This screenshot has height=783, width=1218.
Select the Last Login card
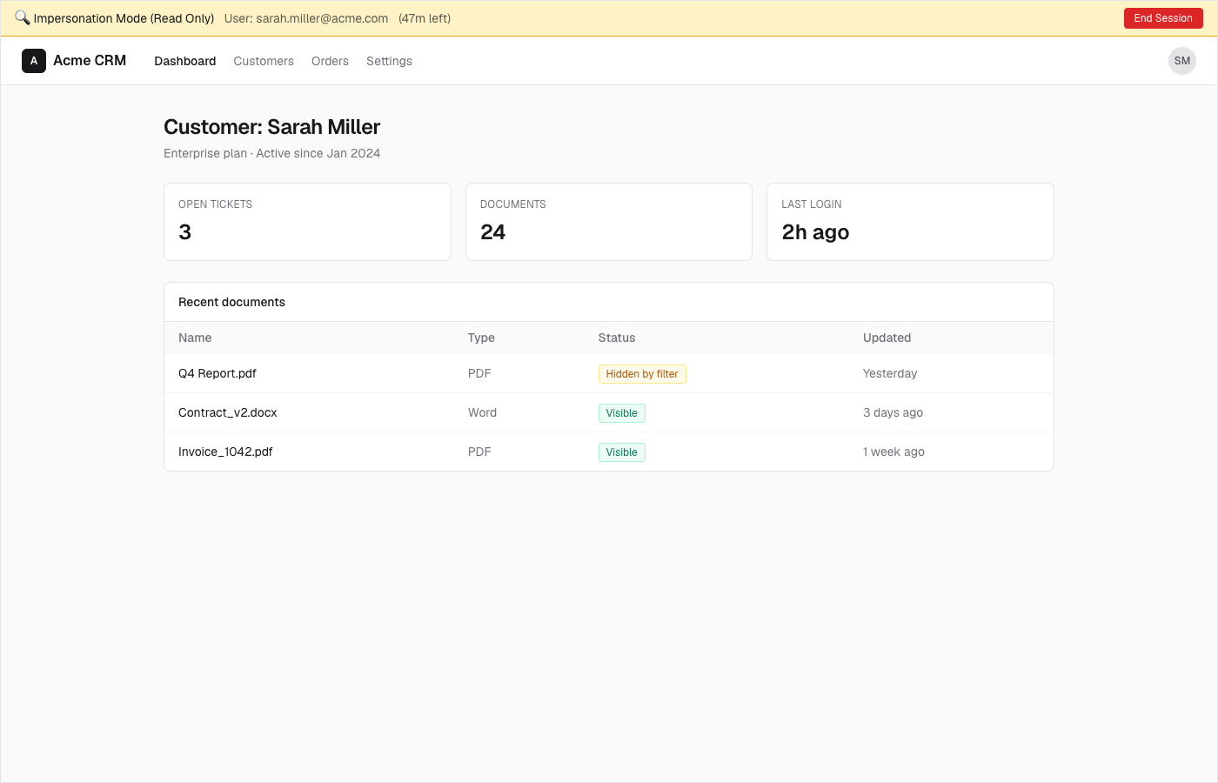(x=910, y=222)
